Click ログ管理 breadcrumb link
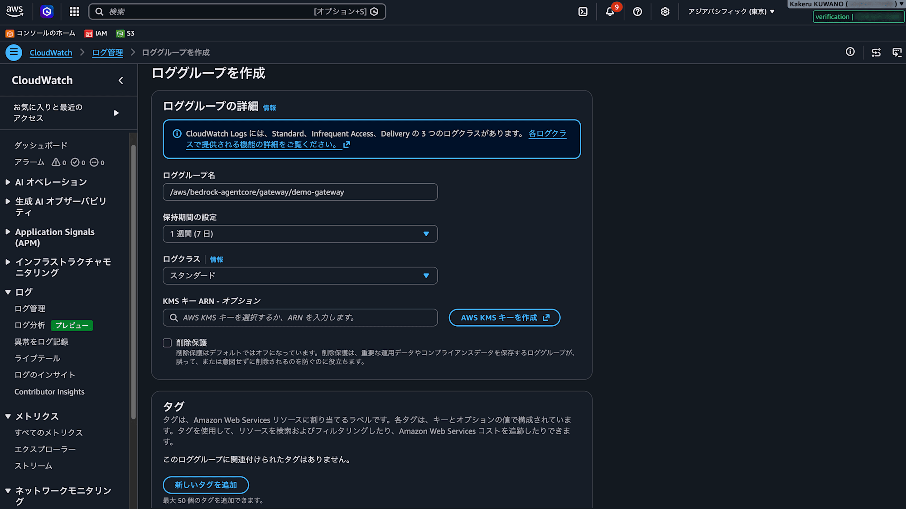 107,52
